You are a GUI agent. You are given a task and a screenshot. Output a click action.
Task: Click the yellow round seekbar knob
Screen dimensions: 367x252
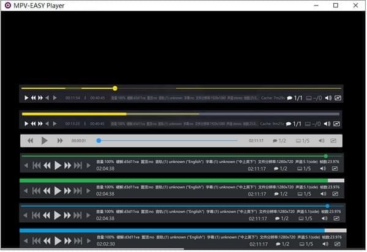click(x=115, y=89)
